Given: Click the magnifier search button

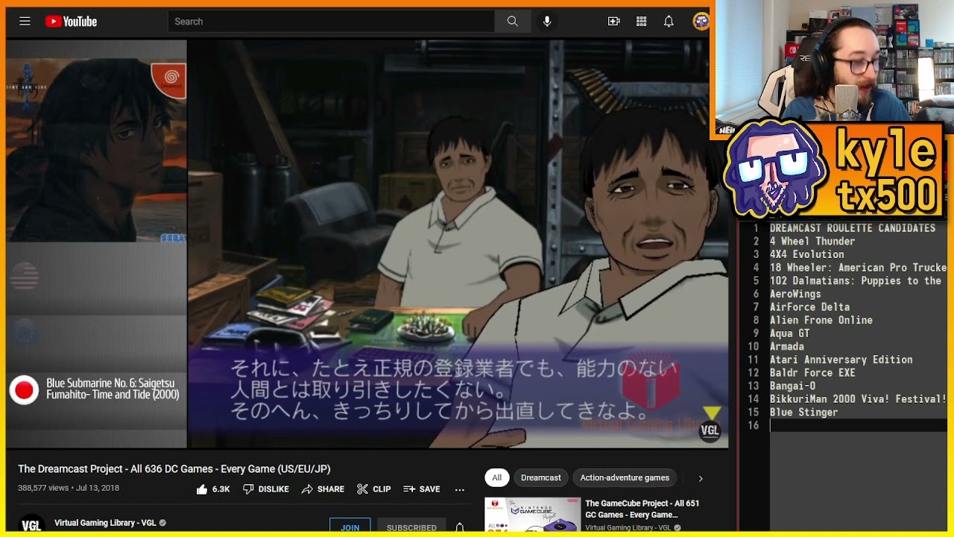Looking at the screenshot, I should pos(513,22).
